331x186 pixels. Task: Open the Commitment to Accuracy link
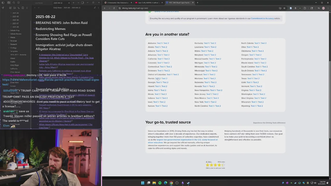(262, 18)
